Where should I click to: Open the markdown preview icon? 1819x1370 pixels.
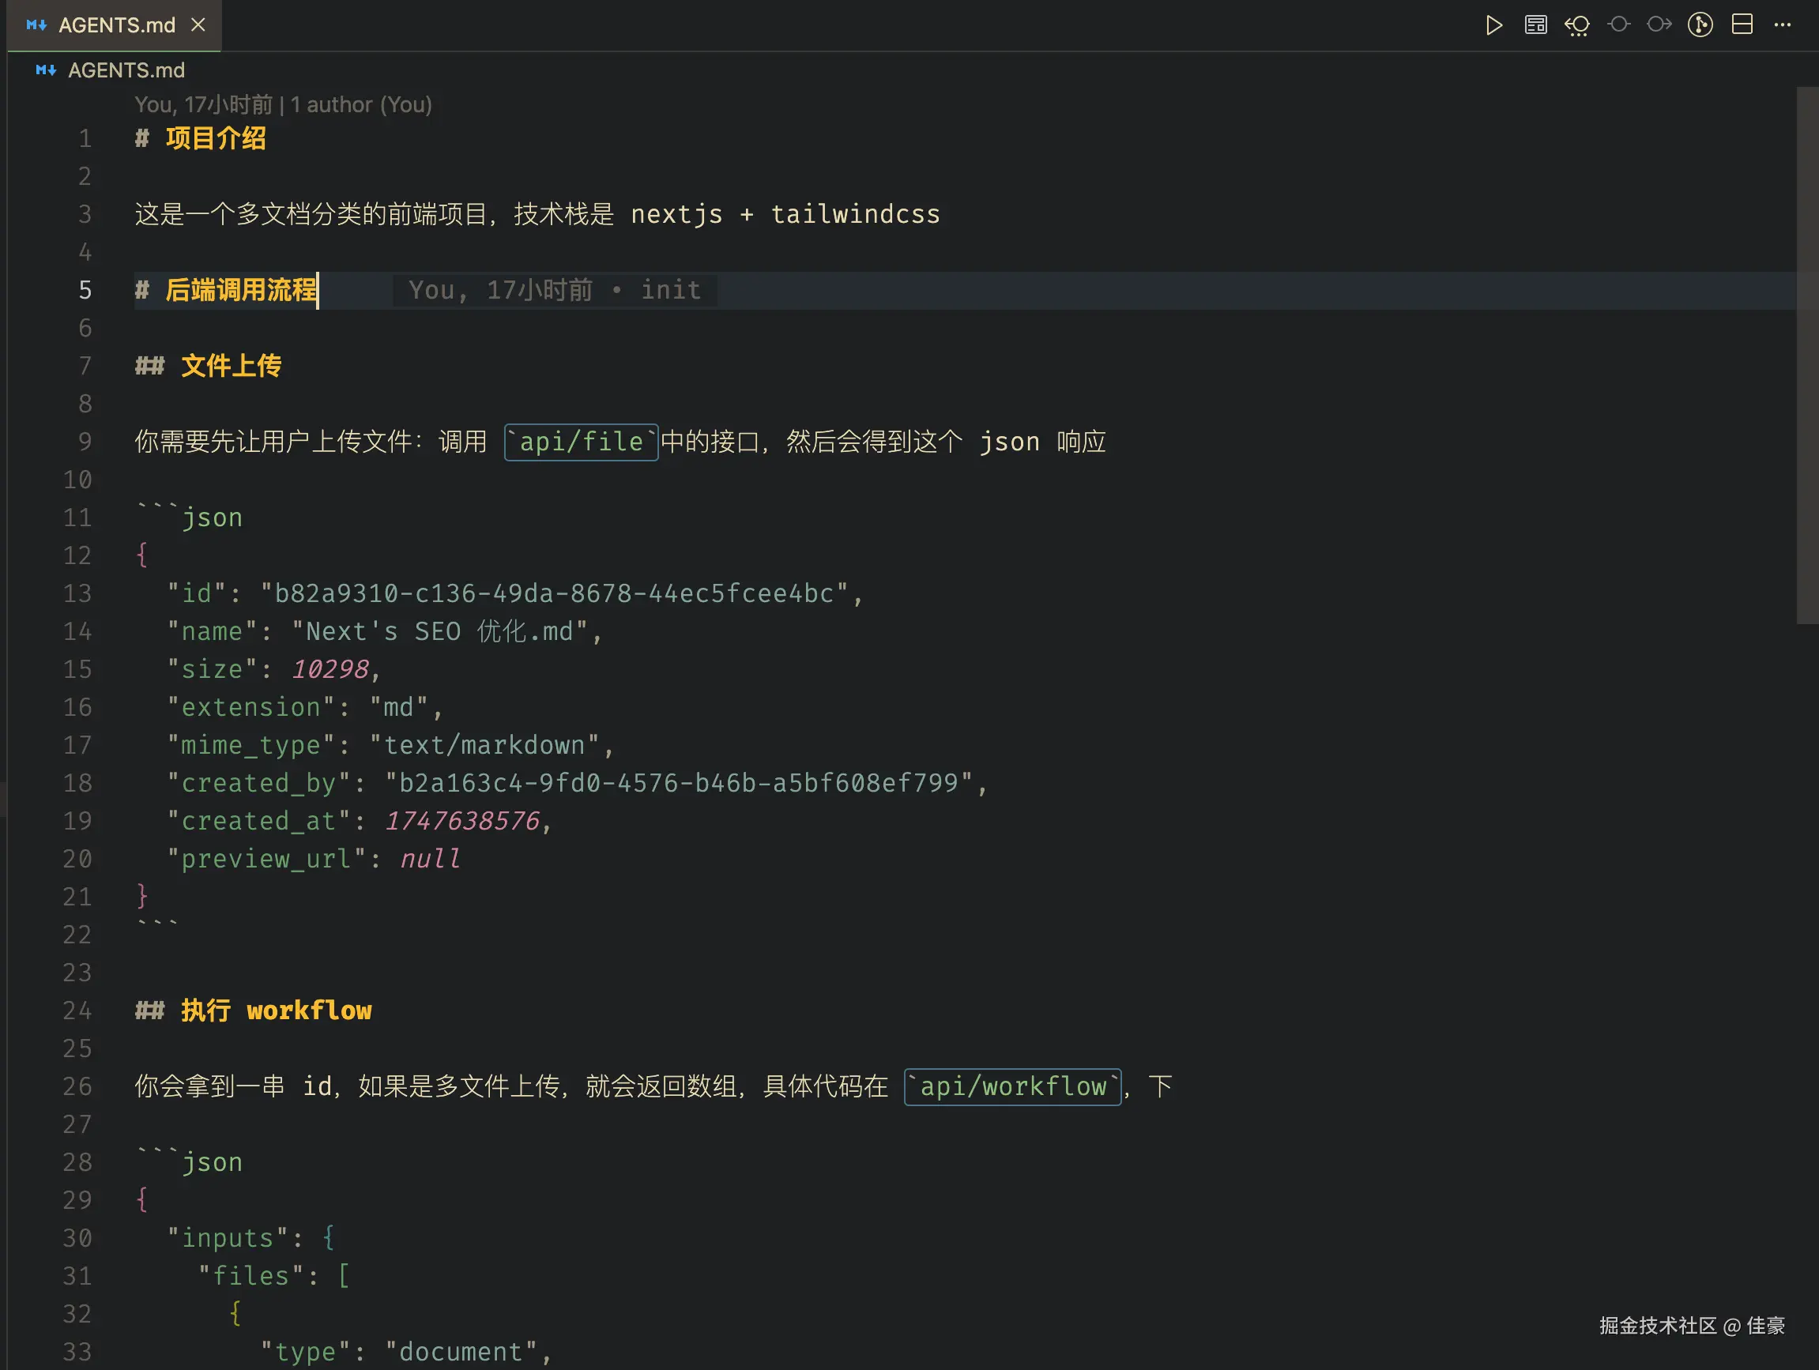pyautogui.click(x=1535, y=25)
